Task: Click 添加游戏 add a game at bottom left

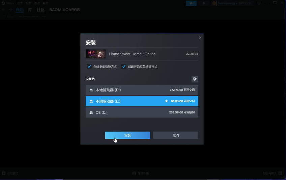Action: 10,173
